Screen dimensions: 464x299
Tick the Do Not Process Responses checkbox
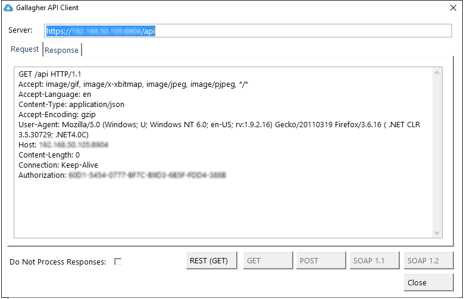coord(118,262)
